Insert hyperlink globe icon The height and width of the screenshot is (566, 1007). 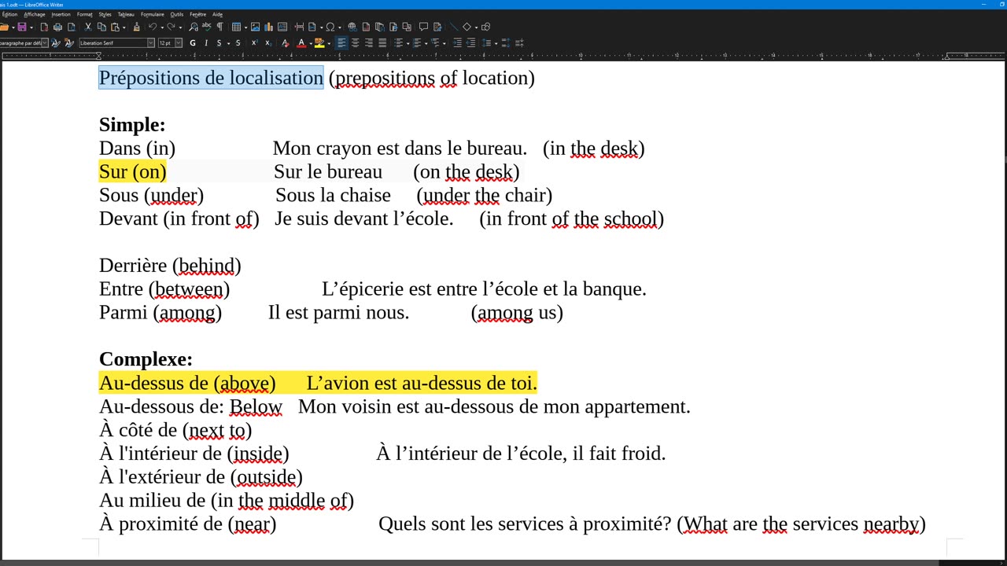[x=352, y=27]
